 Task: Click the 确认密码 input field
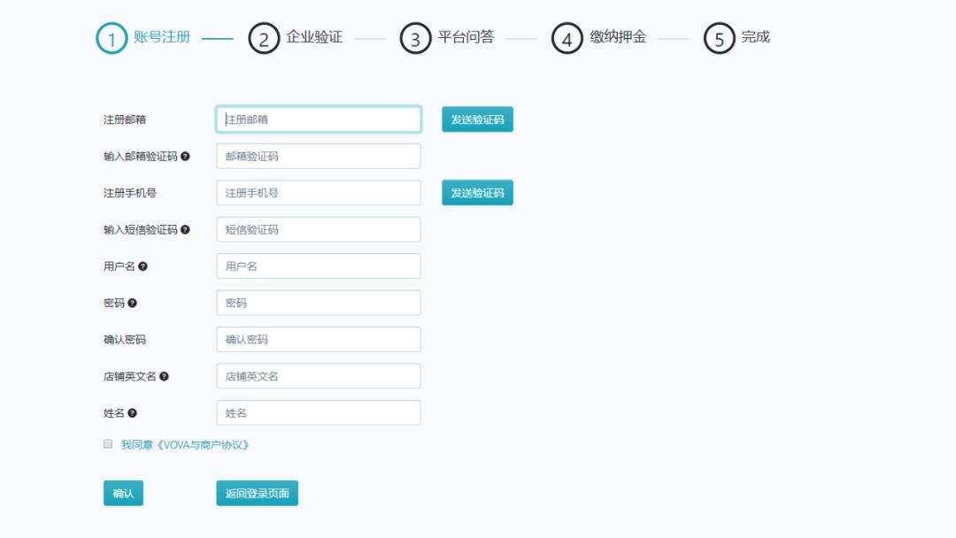click(318, 339)
